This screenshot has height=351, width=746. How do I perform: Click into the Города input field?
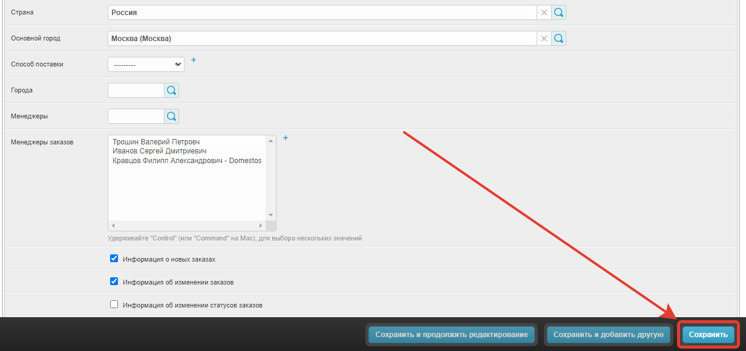136,91
